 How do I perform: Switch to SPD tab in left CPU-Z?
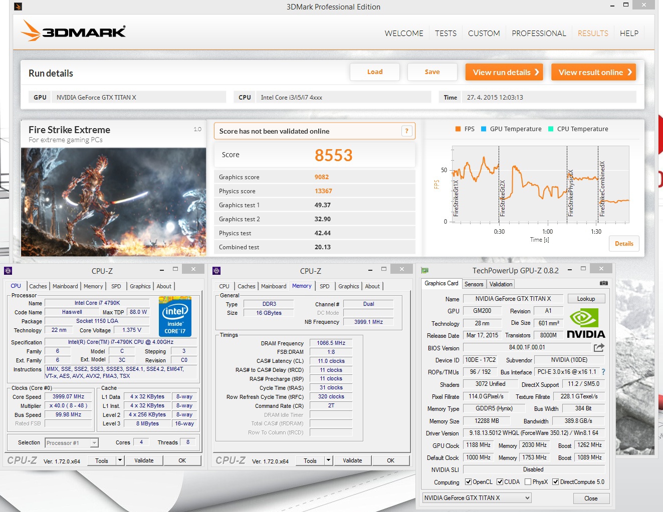point(116,286)
